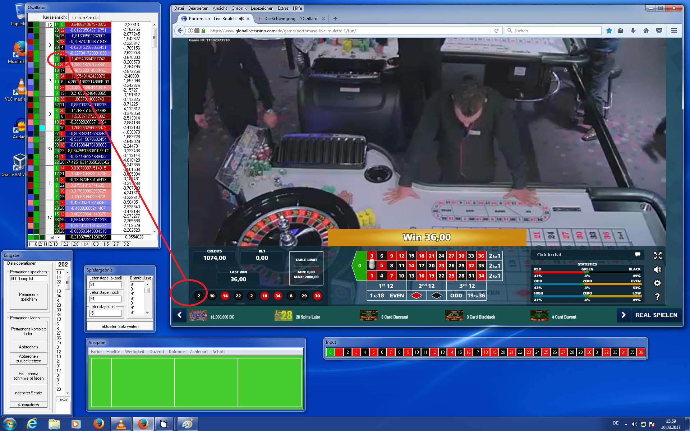The width and height of the screenshot is (690, 431).
Task: Switch to Kesselansicht tab in Oszillator
Action: tap(55, 17)
